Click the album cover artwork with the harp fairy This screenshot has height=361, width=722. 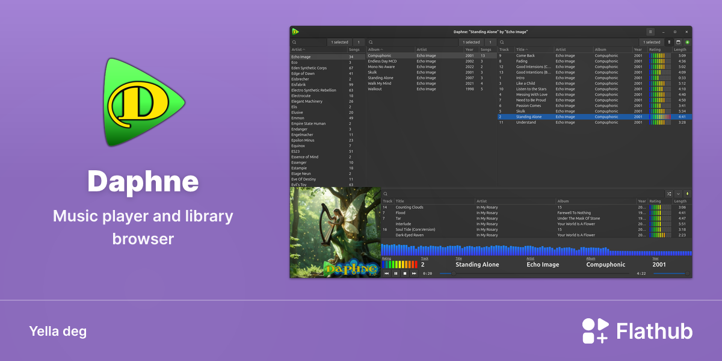(335, 232)
